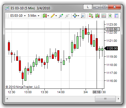Image resolution: width=126 pixels, height=108 pixels.
Task: Open the data series candlestick icon
Action: tap(97, 16)
